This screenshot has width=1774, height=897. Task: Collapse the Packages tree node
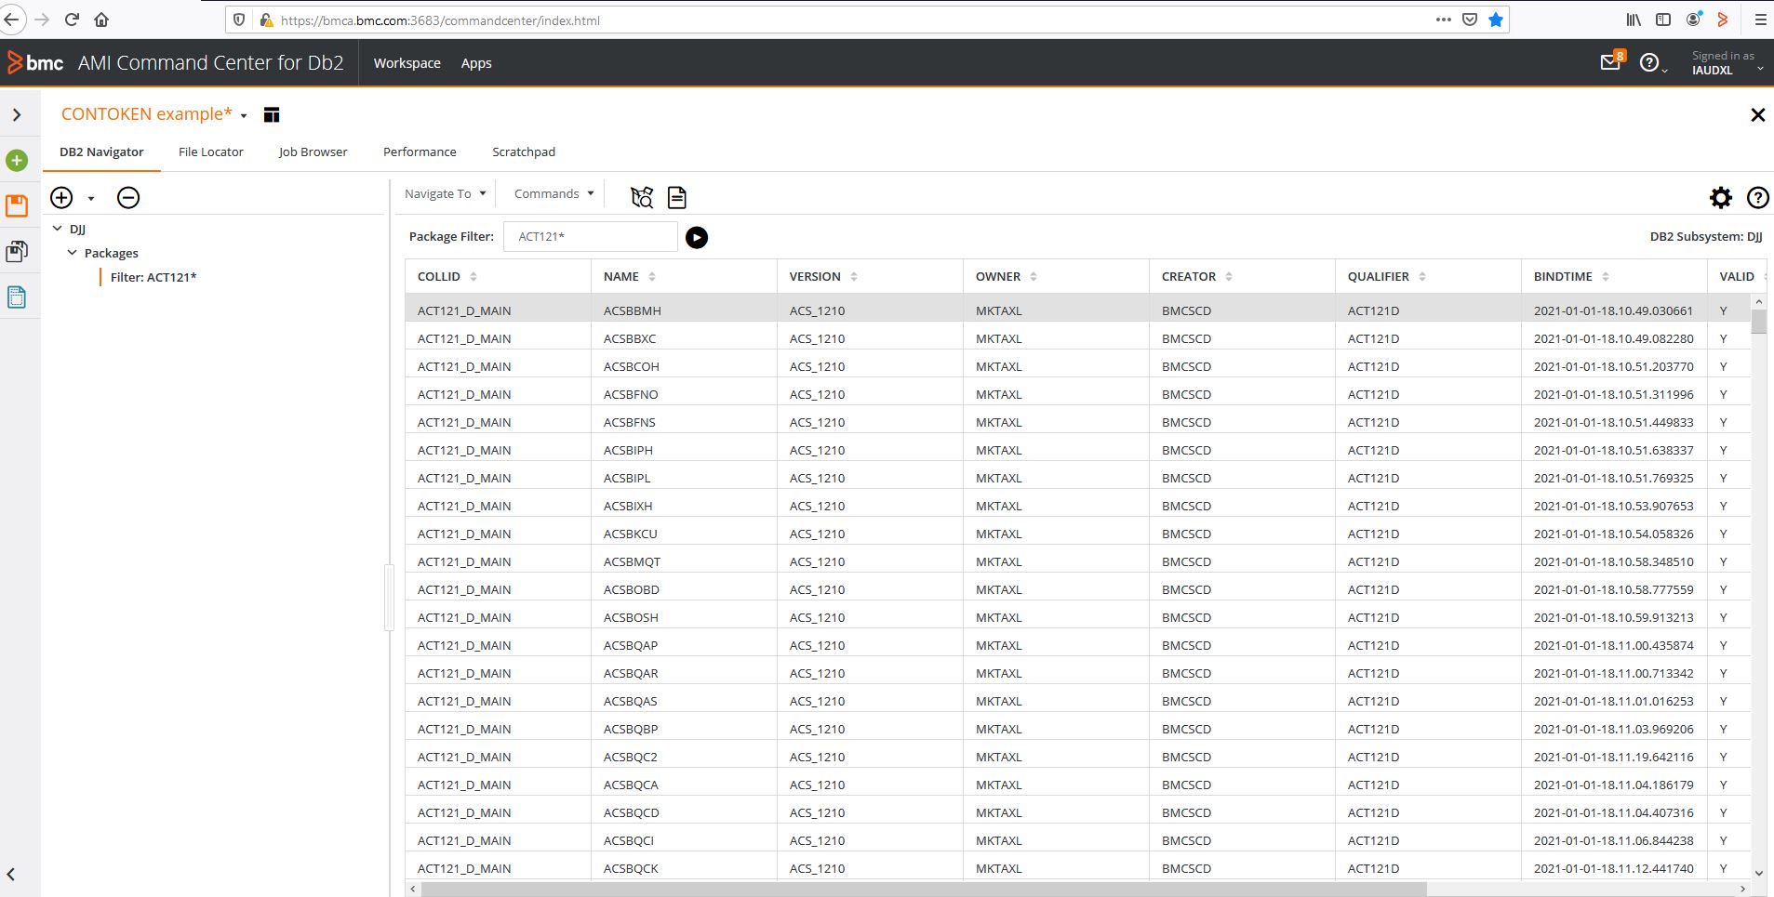click(73, 253)
